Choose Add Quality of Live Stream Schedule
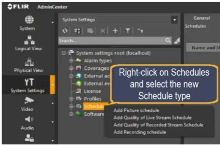Viewport: 220px width, 145px height. [152, 118]
